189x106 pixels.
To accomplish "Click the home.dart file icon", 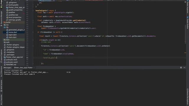I will coord(7,32).
